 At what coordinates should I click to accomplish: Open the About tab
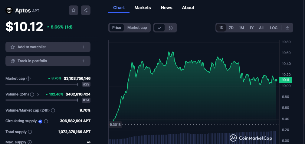click(188, 8)
